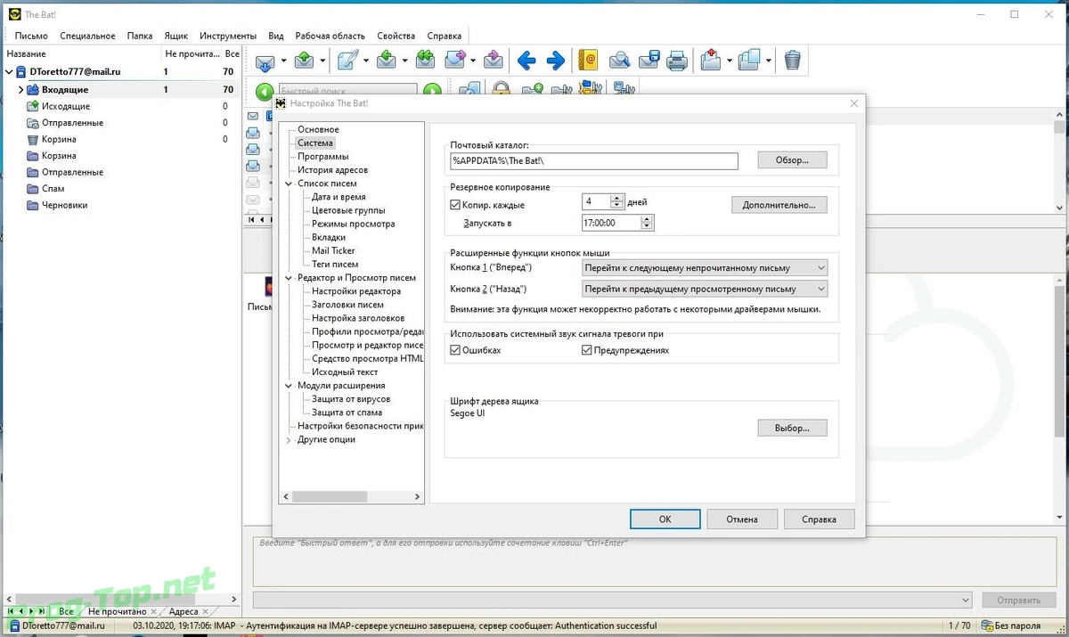
Task: Toggle the Ошибках checkbox
Action: coord(456,350)
